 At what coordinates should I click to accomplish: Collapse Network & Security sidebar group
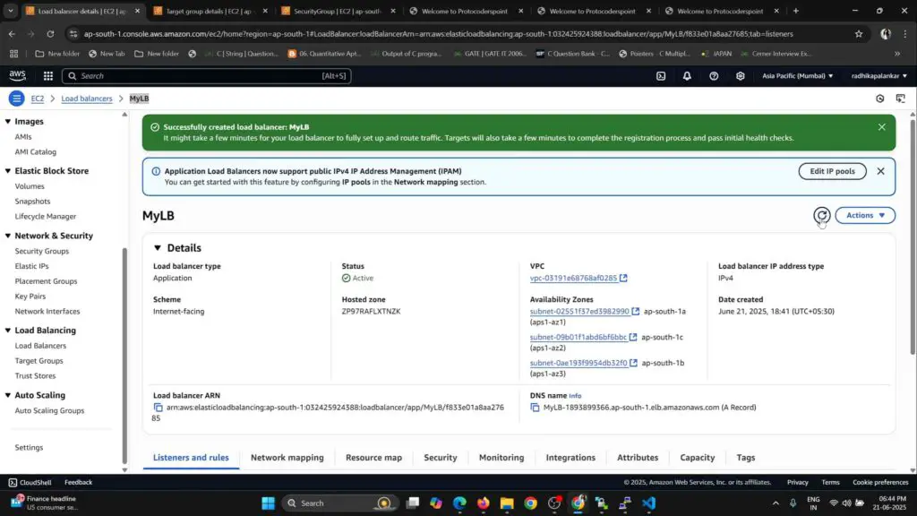pos(7,236)
